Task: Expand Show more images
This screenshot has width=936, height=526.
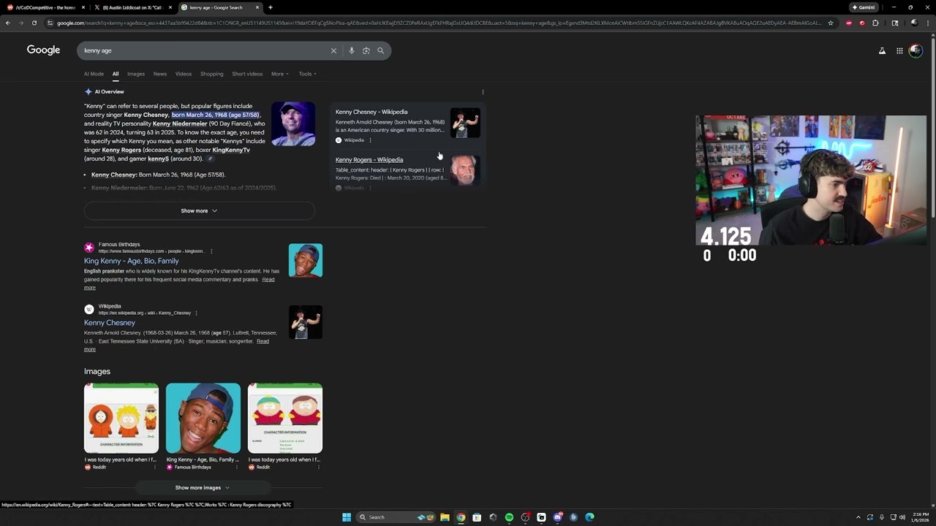Action: [x=203, y=487]
